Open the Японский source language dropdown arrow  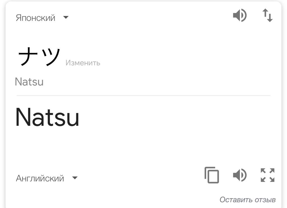[66, 17]
